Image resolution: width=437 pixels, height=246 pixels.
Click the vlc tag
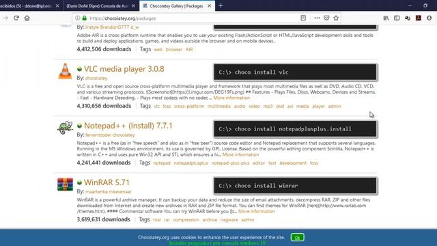click(x=156, y=107)
